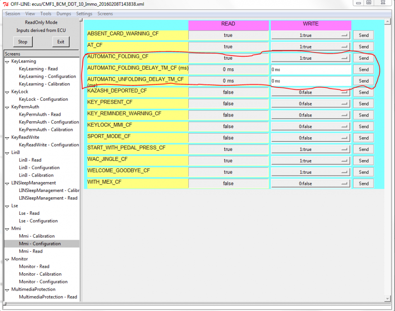Select KeyPermAuth - Calibration screen
The width and height of the screenshot is (395, 311).
tap(46, 130)
